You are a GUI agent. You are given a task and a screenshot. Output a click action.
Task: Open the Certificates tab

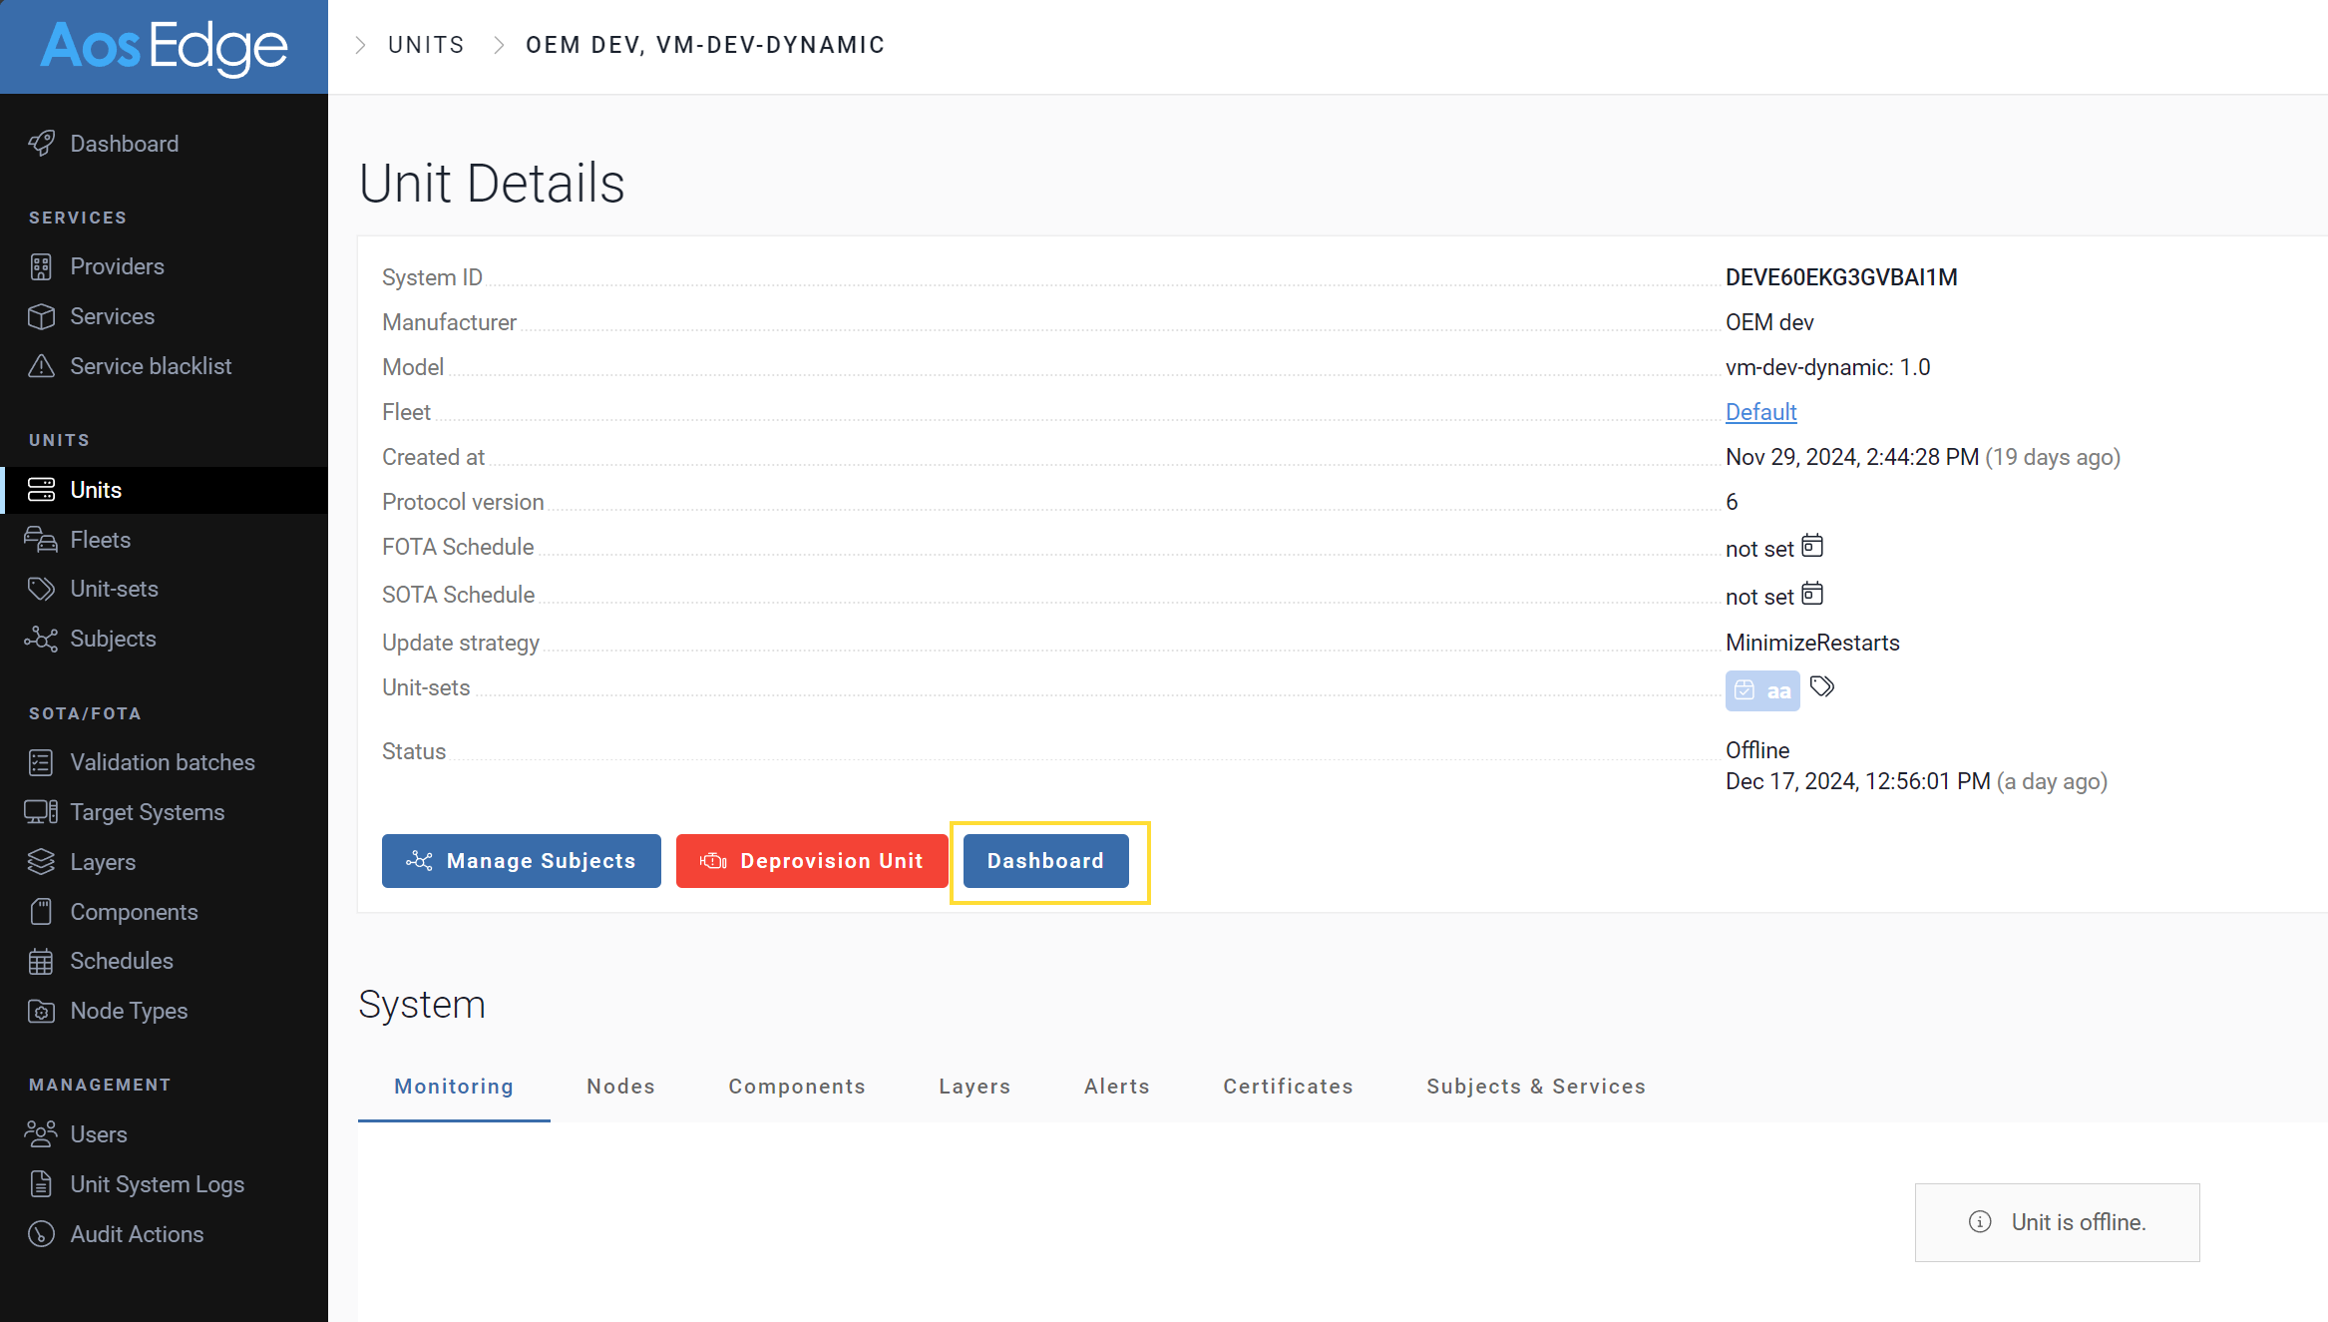coord(1288,1087)
